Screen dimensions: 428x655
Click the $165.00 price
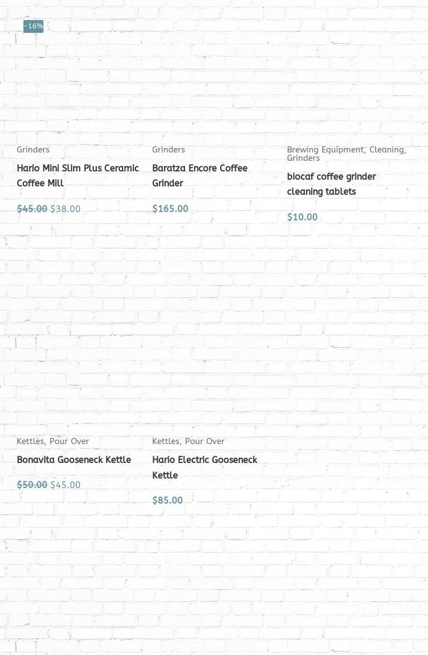[170, 209]
